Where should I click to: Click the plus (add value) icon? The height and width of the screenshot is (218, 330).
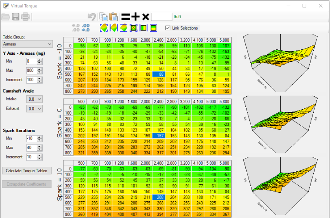coord(135,17)
